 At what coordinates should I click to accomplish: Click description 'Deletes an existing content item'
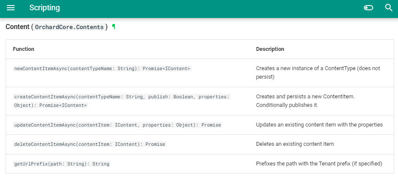(x=295, y=144)
